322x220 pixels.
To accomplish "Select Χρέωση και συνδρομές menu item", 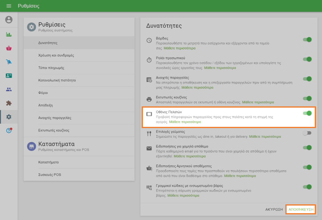I will [x=56, y=55].
